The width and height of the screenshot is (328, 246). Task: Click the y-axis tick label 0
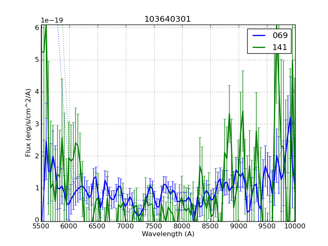[x=37, y=220]
